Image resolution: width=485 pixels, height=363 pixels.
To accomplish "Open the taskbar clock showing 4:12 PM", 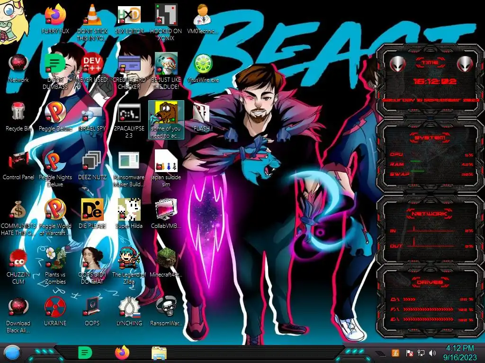I will pyautogui.click(x=460, y=353).
